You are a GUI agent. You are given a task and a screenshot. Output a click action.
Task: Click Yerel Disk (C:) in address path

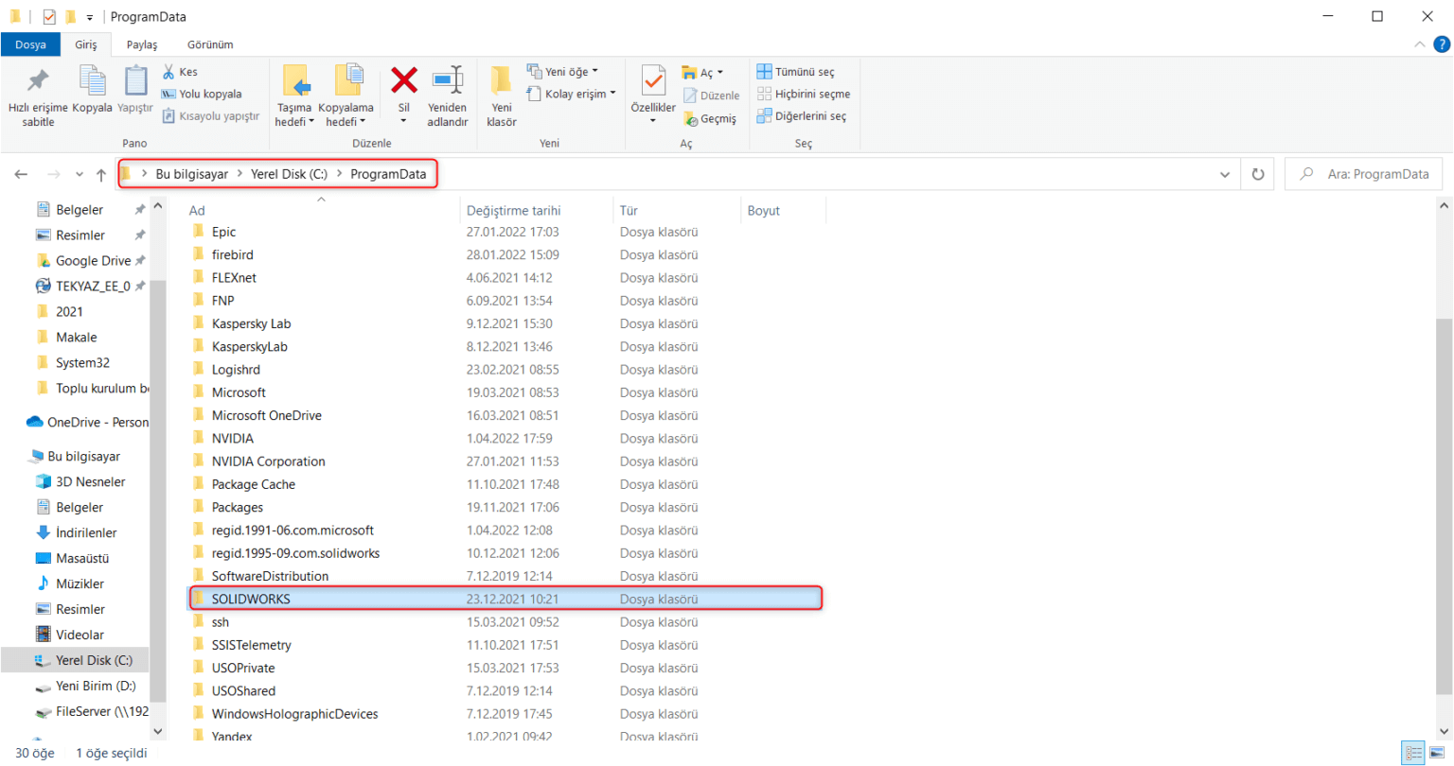coord(289,174)
